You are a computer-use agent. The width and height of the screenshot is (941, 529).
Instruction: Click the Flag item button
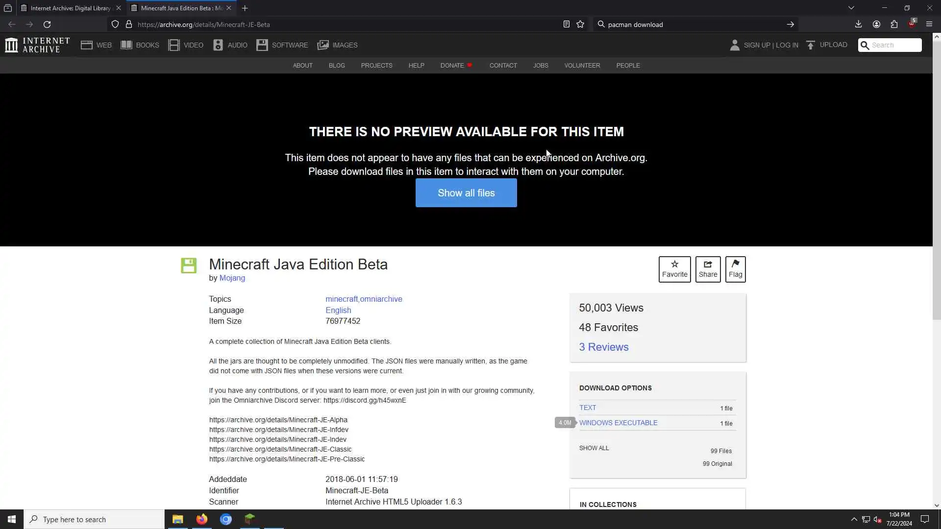735,269
